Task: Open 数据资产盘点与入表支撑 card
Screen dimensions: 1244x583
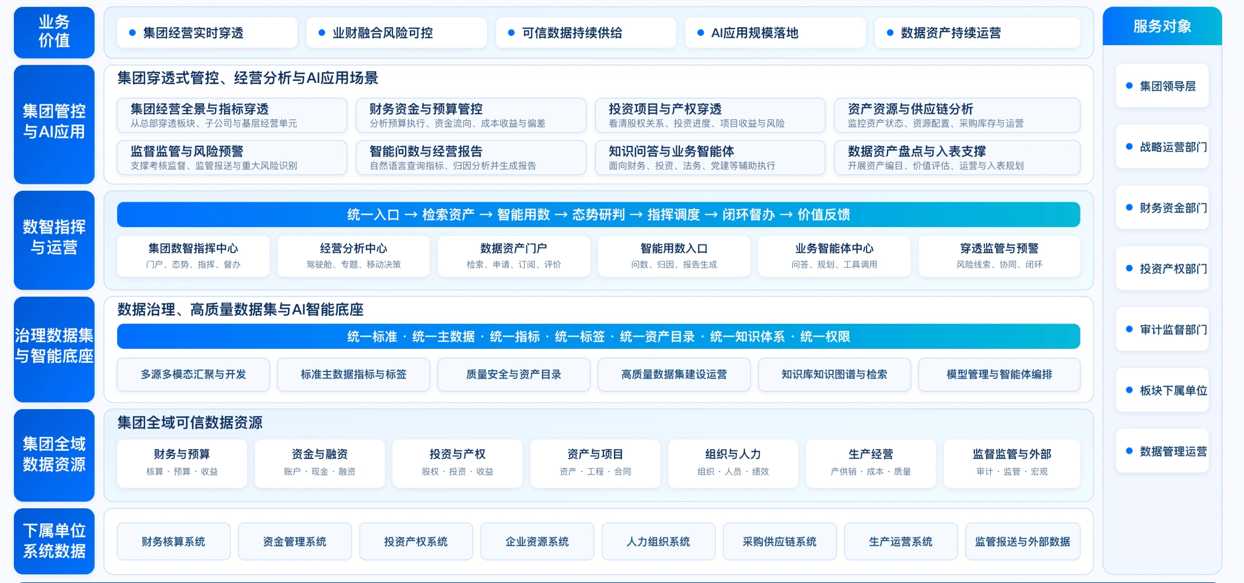Action: tap(957, 158)
